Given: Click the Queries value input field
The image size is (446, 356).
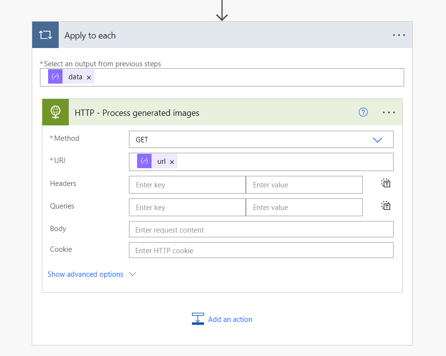Looking at the screenshot, I should pos(304,208).
